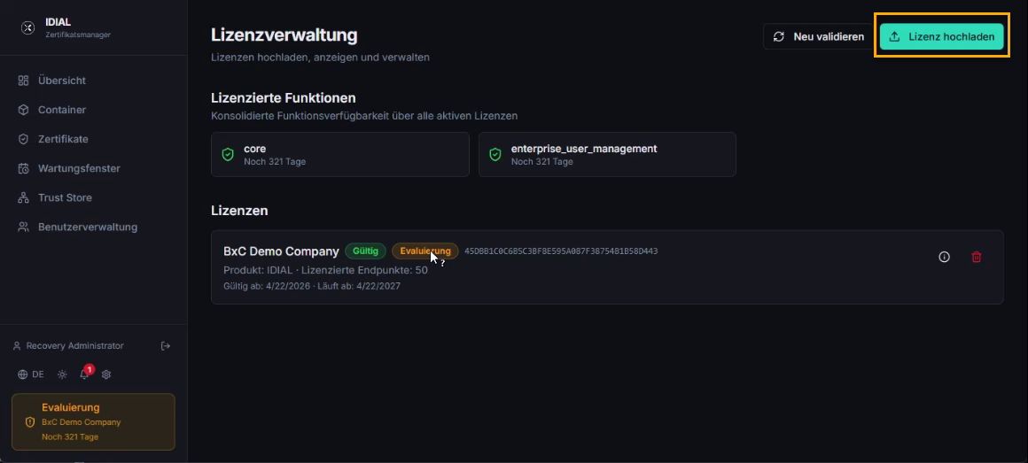
Task: Click the orange Evaluierung badge on license
Action: (424, 251)
